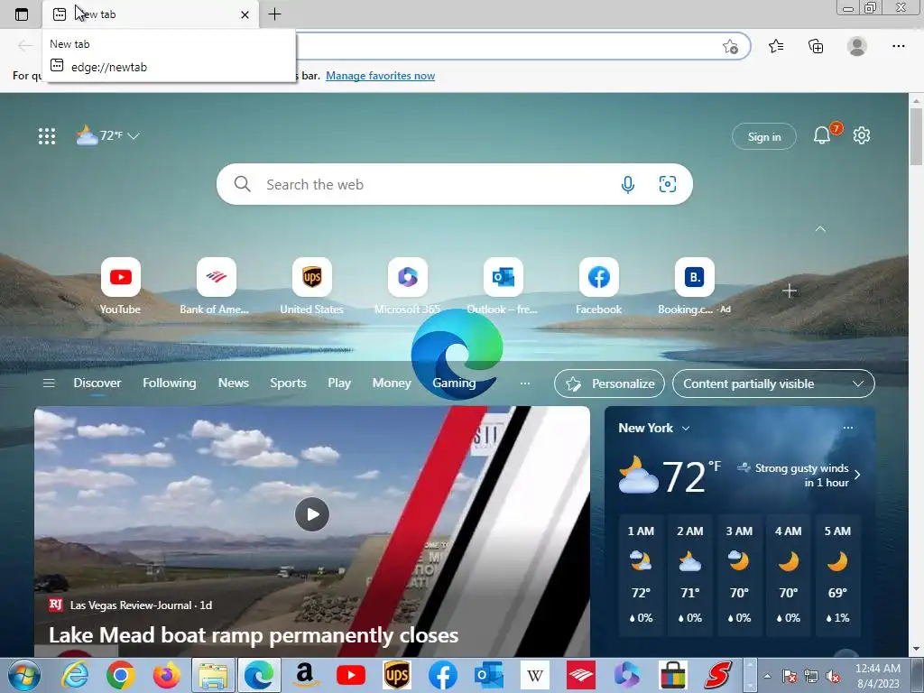Open the app launcher grid icon

tap(47, 136)
